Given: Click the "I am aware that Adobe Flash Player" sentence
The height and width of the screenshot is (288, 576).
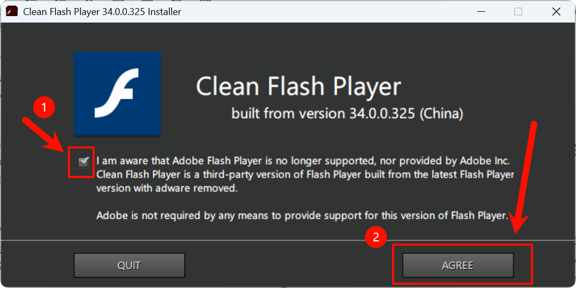Looking at the screenshot, I should [303, 161].
